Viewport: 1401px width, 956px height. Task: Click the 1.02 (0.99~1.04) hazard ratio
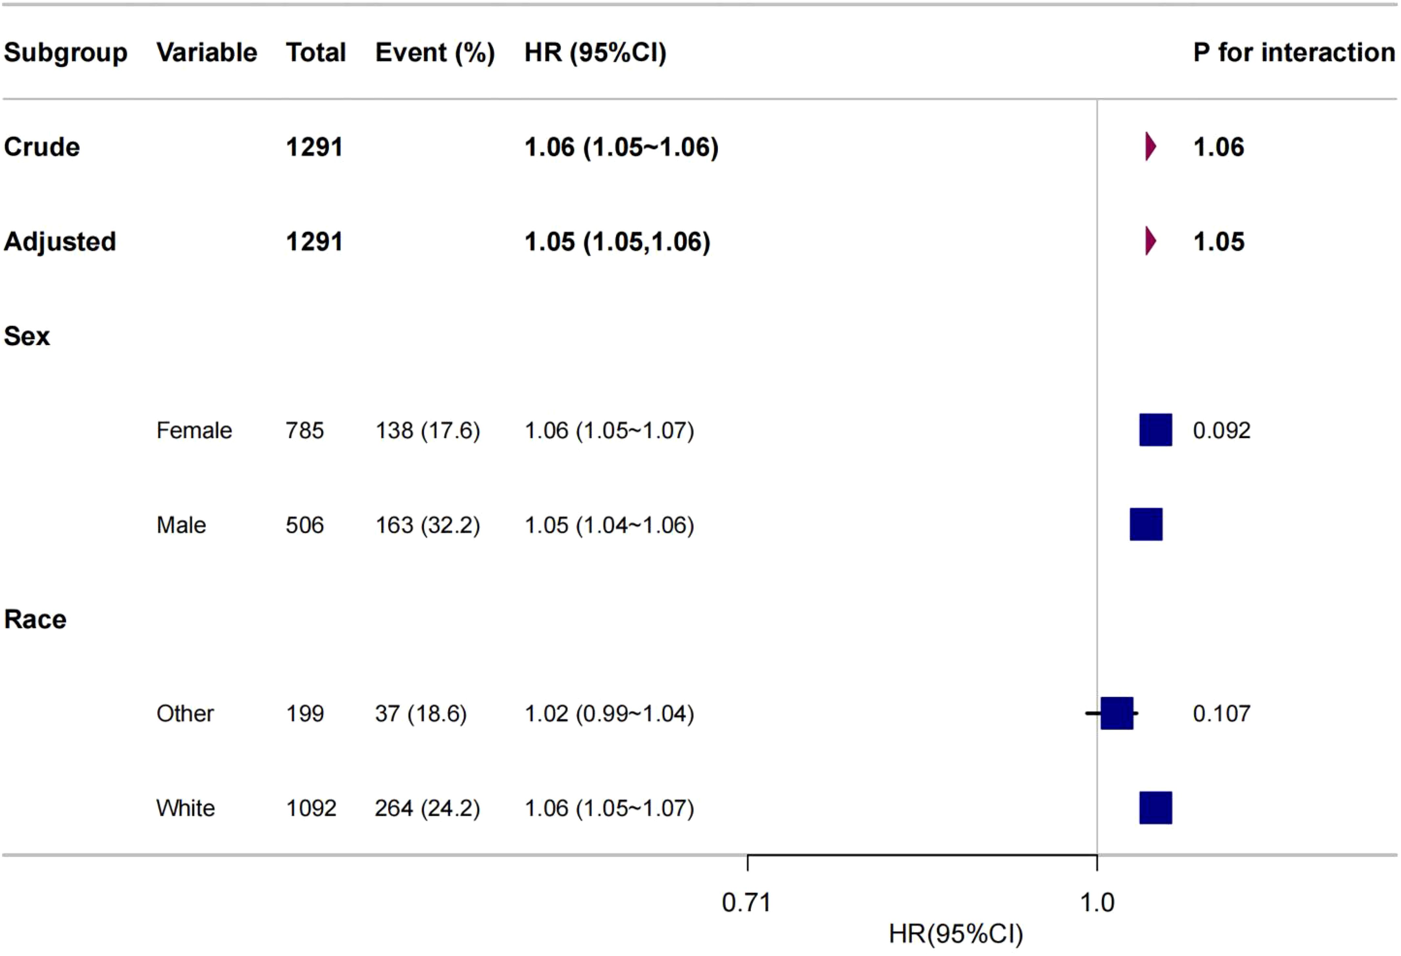pyautogui.click(x=609, y=714)
